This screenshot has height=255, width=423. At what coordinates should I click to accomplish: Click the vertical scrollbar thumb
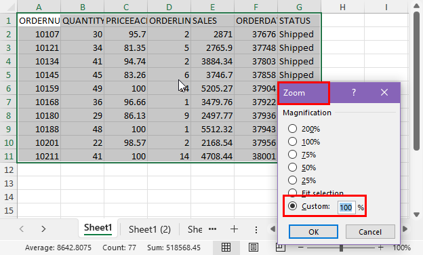416,81
